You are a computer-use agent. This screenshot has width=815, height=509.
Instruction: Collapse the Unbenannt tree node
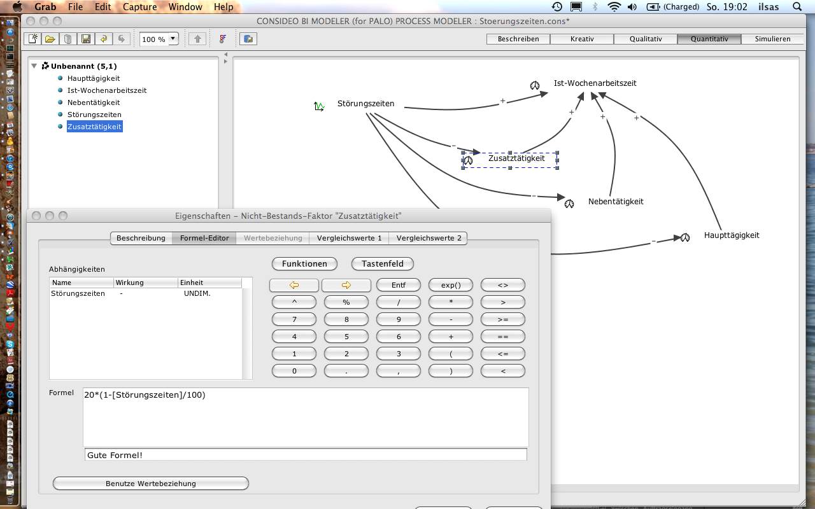[x=34, y=66]
